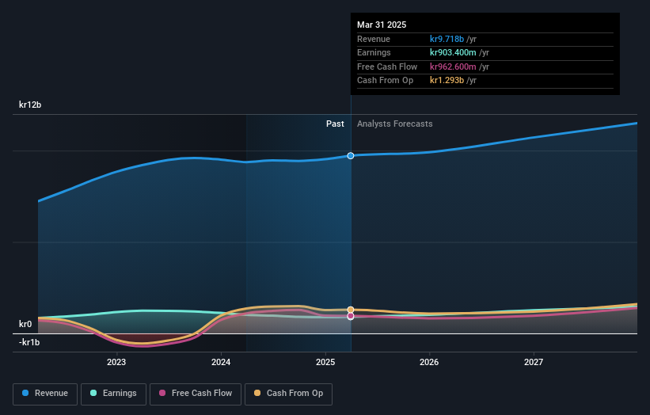Image resolution: width=650 pixels, height=415 pixels.
Task: Click the Revenue label in the tooltip
Action: [374, 39]
